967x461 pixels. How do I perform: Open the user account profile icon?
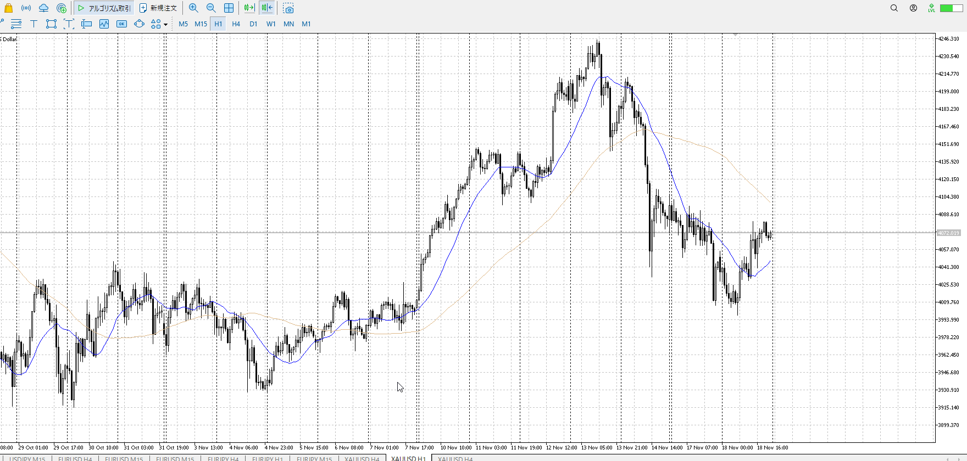tap(913, 8)
